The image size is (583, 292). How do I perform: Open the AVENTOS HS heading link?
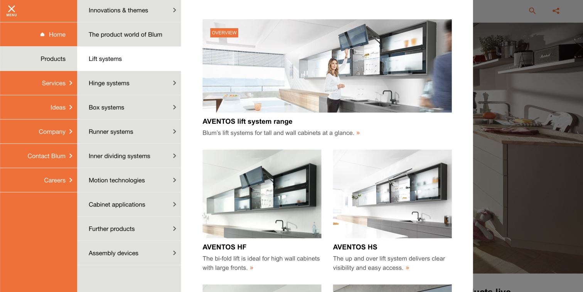coord(355,247)
